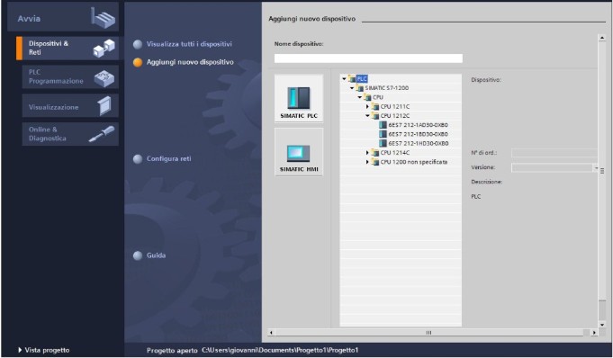The width and height of the screenshot is (613, 358).
Task: Collapse the CPU folder node
Action: click(x=360, y=97)
